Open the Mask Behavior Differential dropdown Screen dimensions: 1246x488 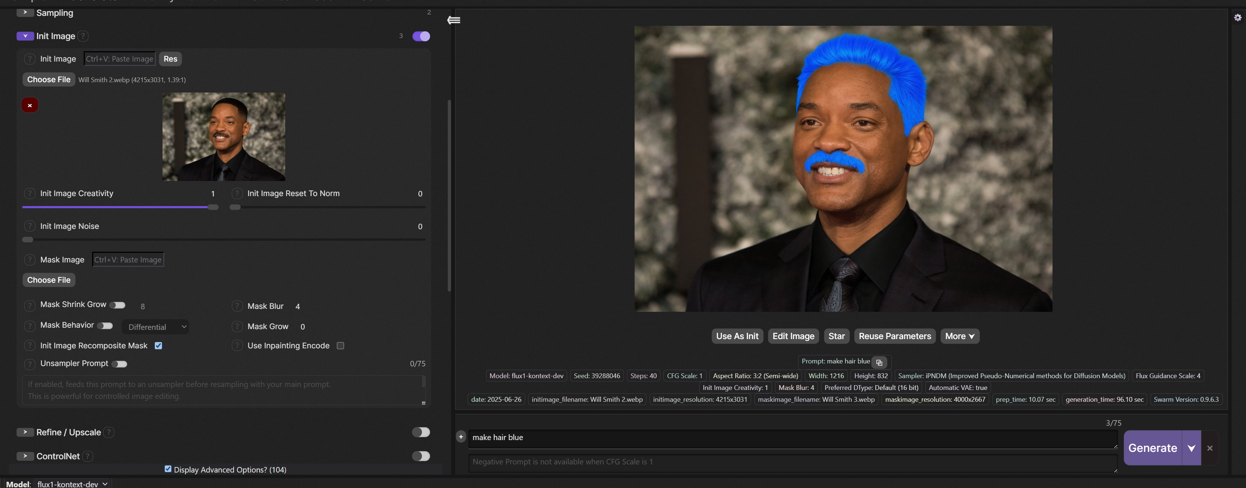click(x=155, y=327)
